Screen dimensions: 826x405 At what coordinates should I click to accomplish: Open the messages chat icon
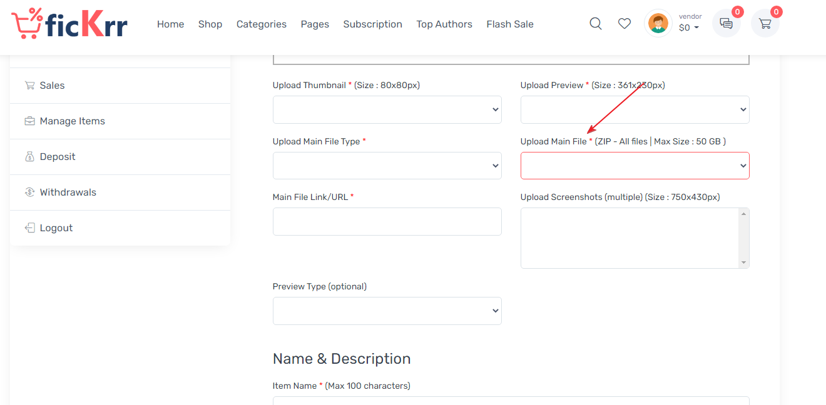coord(727,23)
